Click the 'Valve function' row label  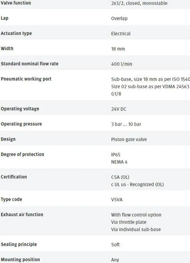point(16,3)
